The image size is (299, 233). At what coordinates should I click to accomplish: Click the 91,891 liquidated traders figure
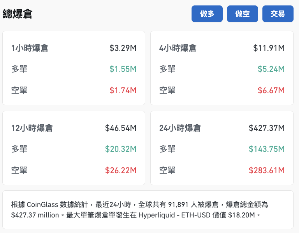coord(178,205)
